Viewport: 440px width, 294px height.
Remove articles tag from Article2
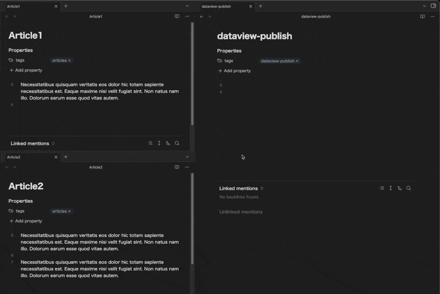click(x=69, y=211)
